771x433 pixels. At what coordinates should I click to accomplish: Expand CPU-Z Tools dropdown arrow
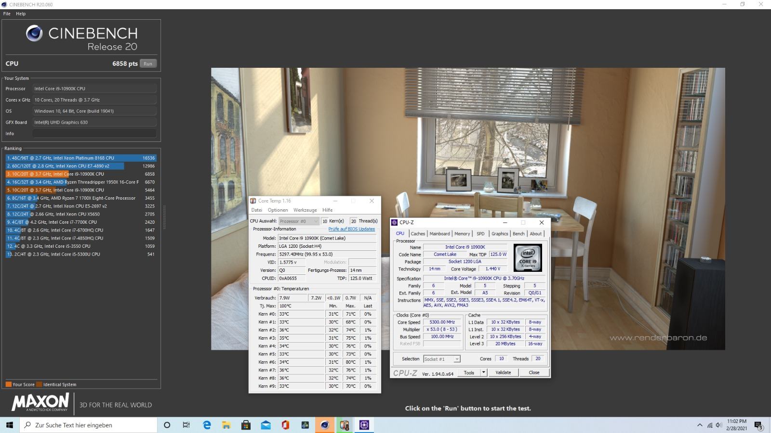click(x=484, y=372)
